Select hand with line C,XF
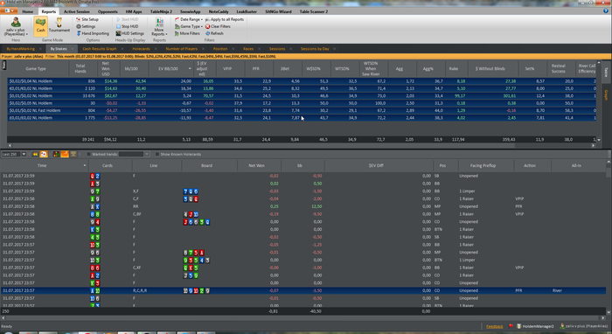The width and height of the screenshot is (612, 334). [x=303, y=268]
